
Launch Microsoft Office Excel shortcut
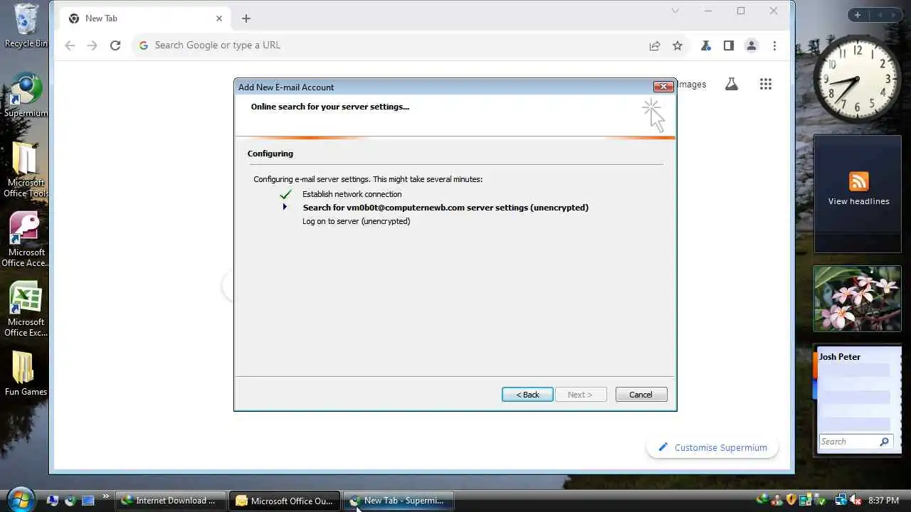(26, 309)
